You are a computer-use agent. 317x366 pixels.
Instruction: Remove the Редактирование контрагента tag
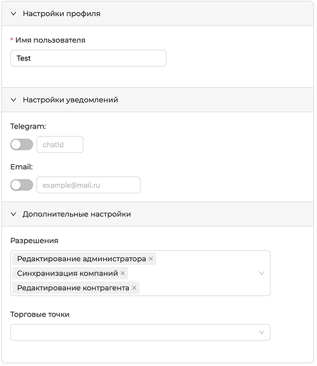tap(134, 288)
